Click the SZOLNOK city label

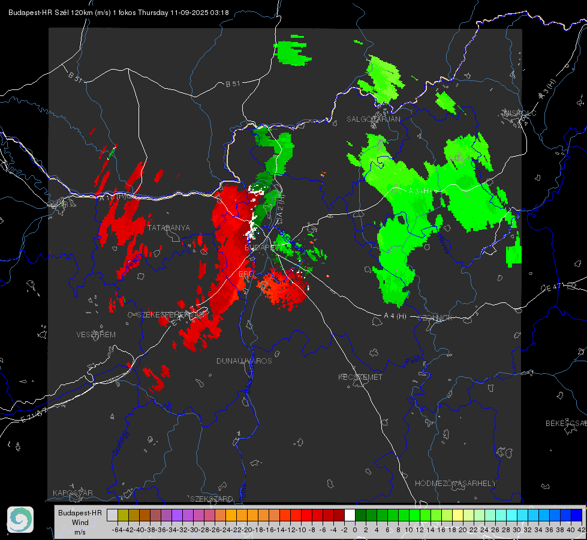point(435,318)
